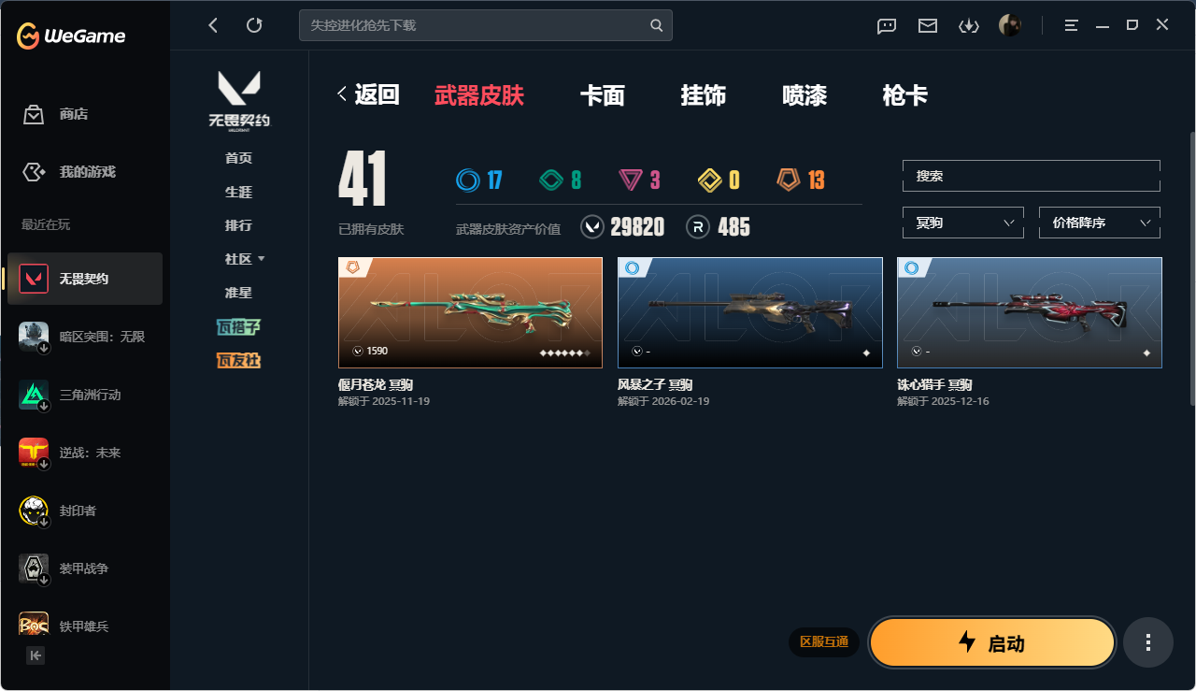Select 暗区突围：无限 game entry
The image size is (1196, 691).
pos(85,337)
